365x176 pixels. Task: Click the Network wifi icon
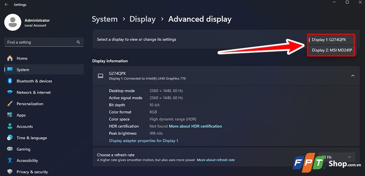coord(10,92)
